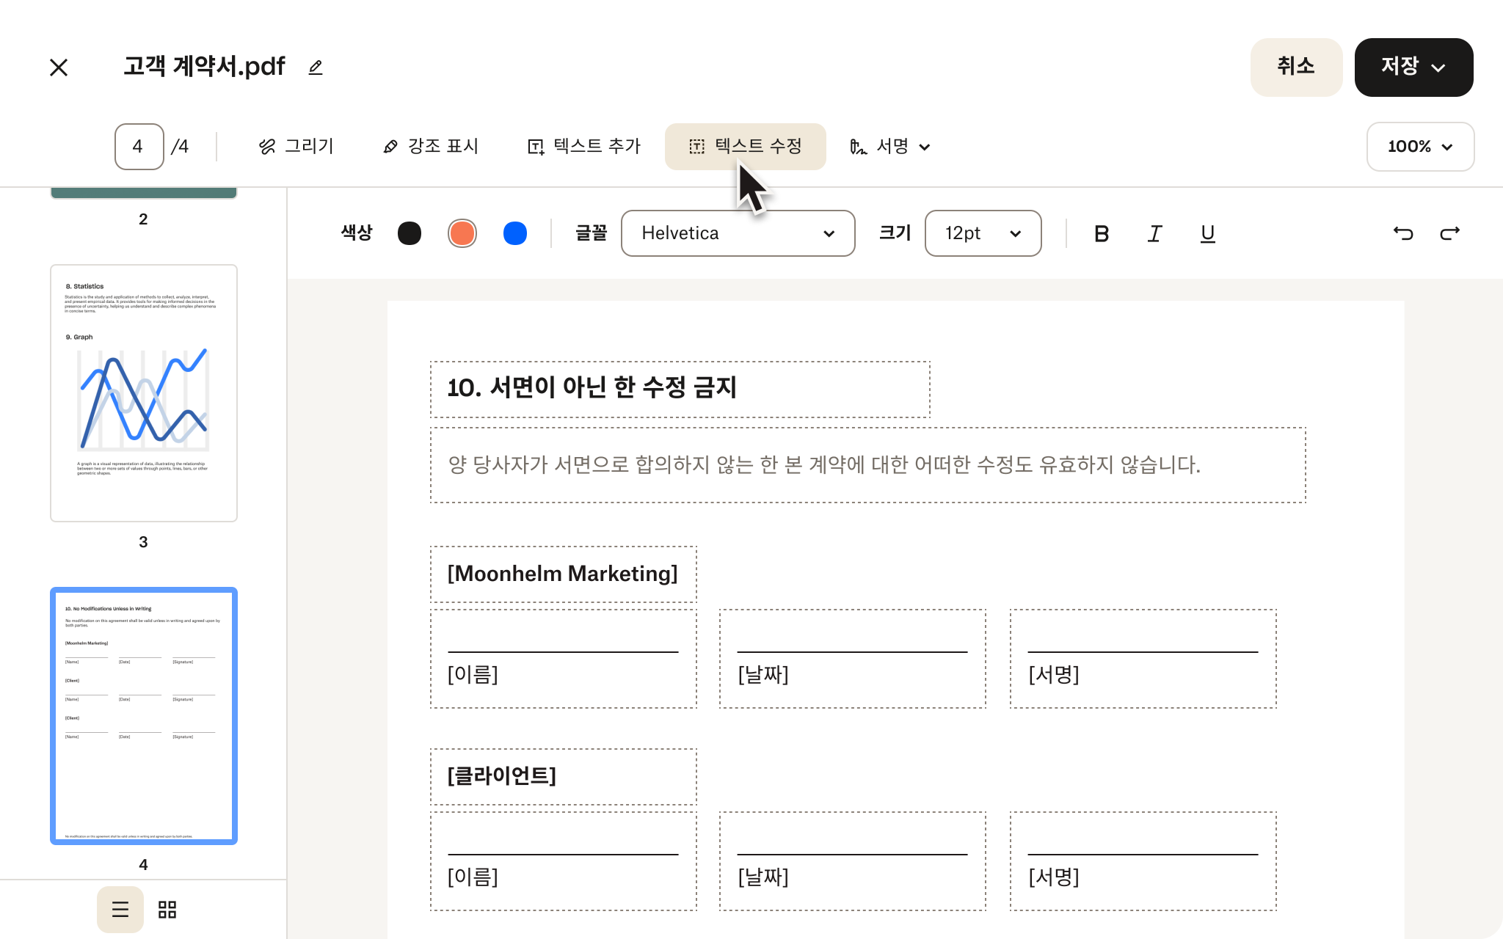1503x939 pixels.
Task: Click the page number input field
Action: tap(139, 147)
